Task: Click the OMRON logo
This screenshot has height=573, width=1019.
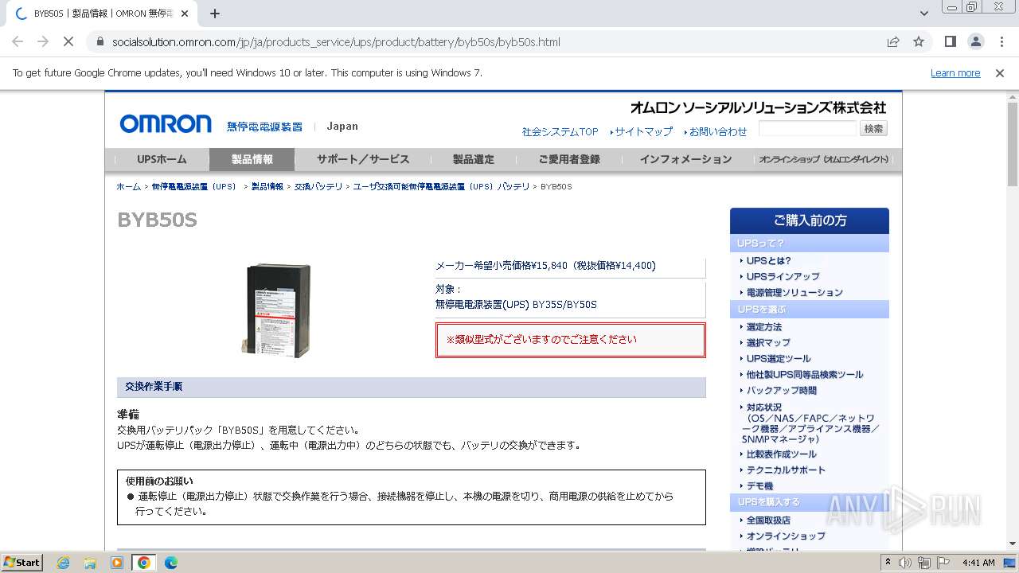Action: [166, 123]
